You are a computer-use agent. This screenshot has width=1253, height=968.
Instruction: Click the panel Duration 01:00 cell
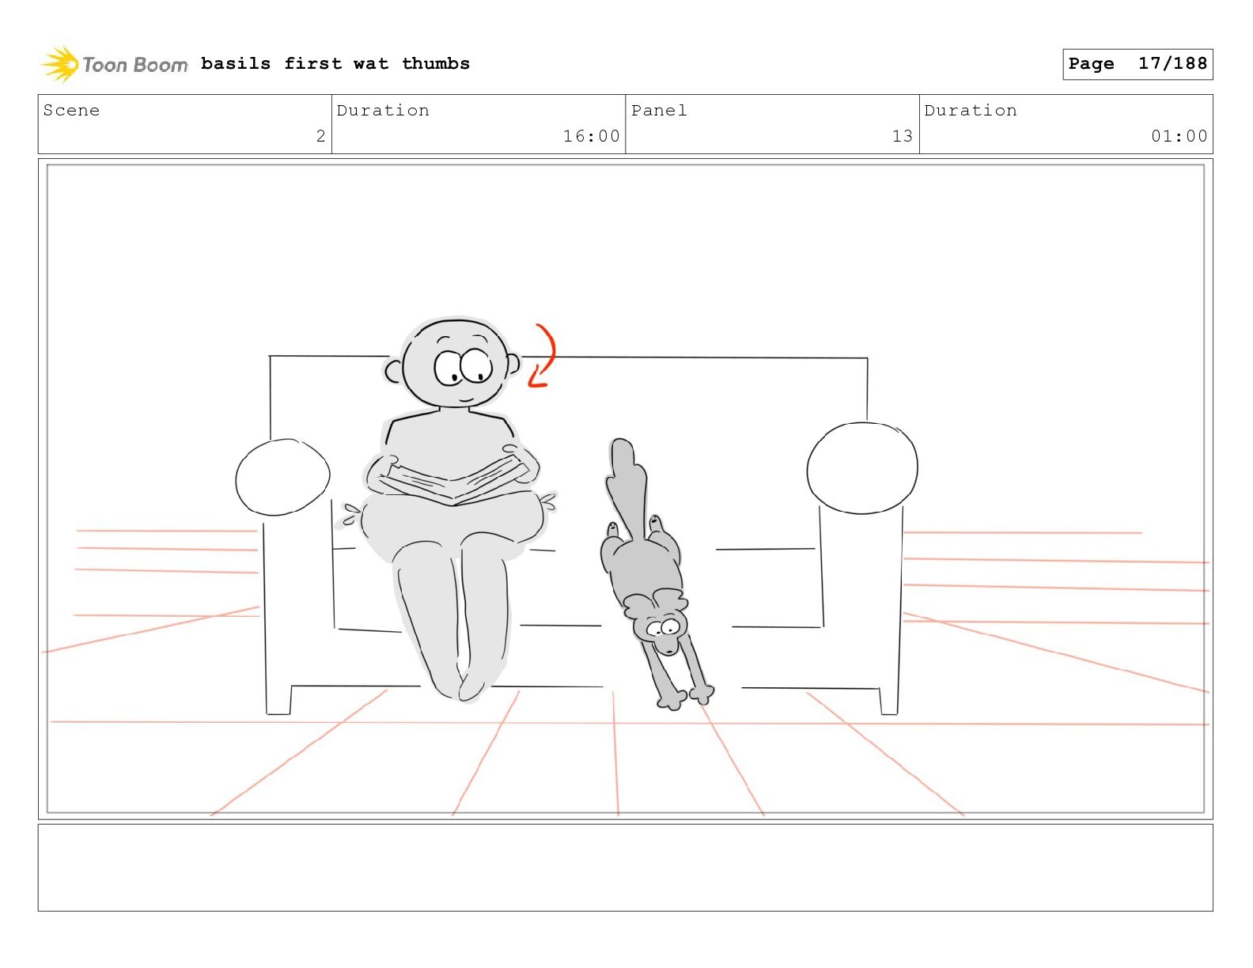coord(1066,124)
